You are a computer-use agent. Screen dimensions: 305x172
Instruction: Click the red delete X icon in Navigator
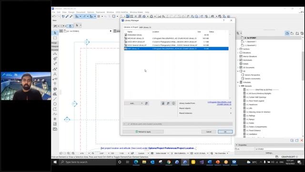pos(302,140)
